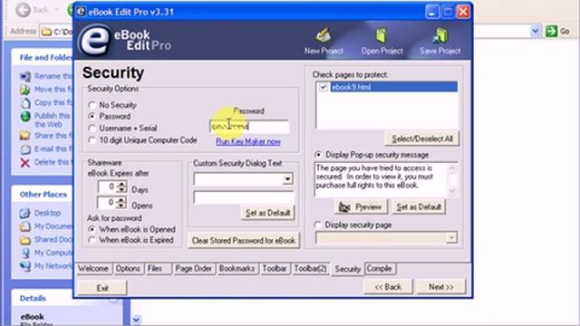Image resolution: width=580 pixels, height=326 pixels.
Task: Click the address bar folder icon
Action: tap(46, 32)
